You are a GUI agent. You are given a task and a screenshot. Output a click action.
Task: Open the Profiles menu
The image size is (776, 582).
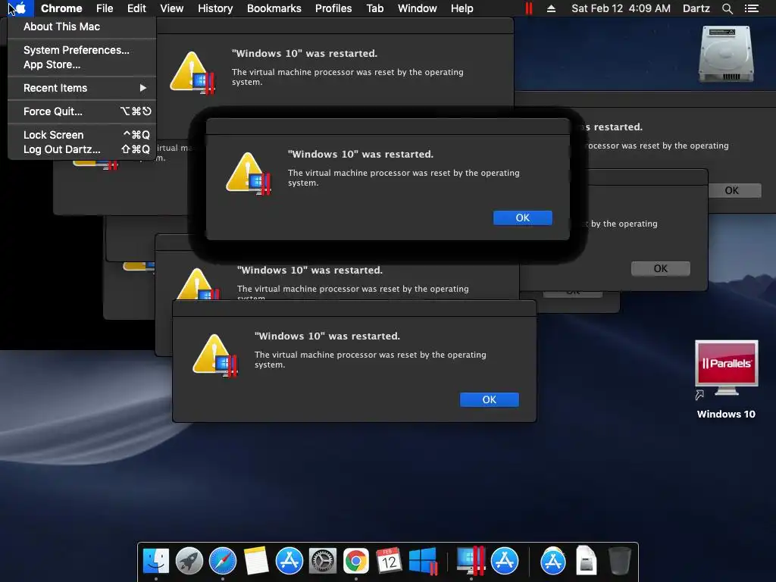click(333, 8)
